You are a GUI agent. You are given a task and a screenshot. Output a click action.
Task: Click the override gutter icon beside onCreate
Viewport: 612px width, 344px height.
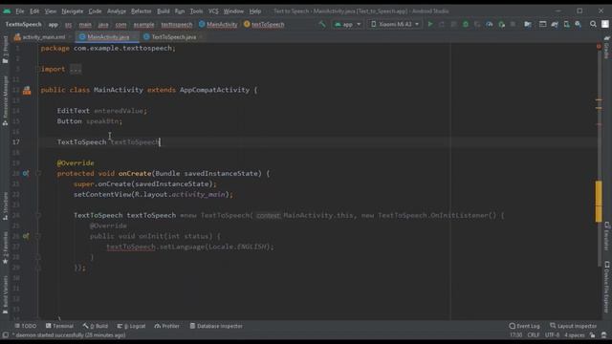pyautogui.click(x=26, y=173)
